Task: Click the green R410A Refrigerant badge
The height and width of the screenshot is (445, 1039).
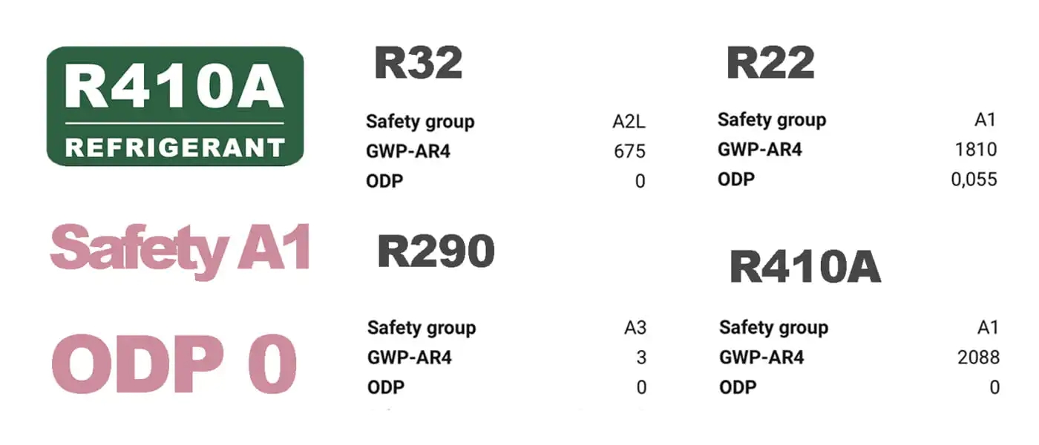Action: (x=175, y=106)
